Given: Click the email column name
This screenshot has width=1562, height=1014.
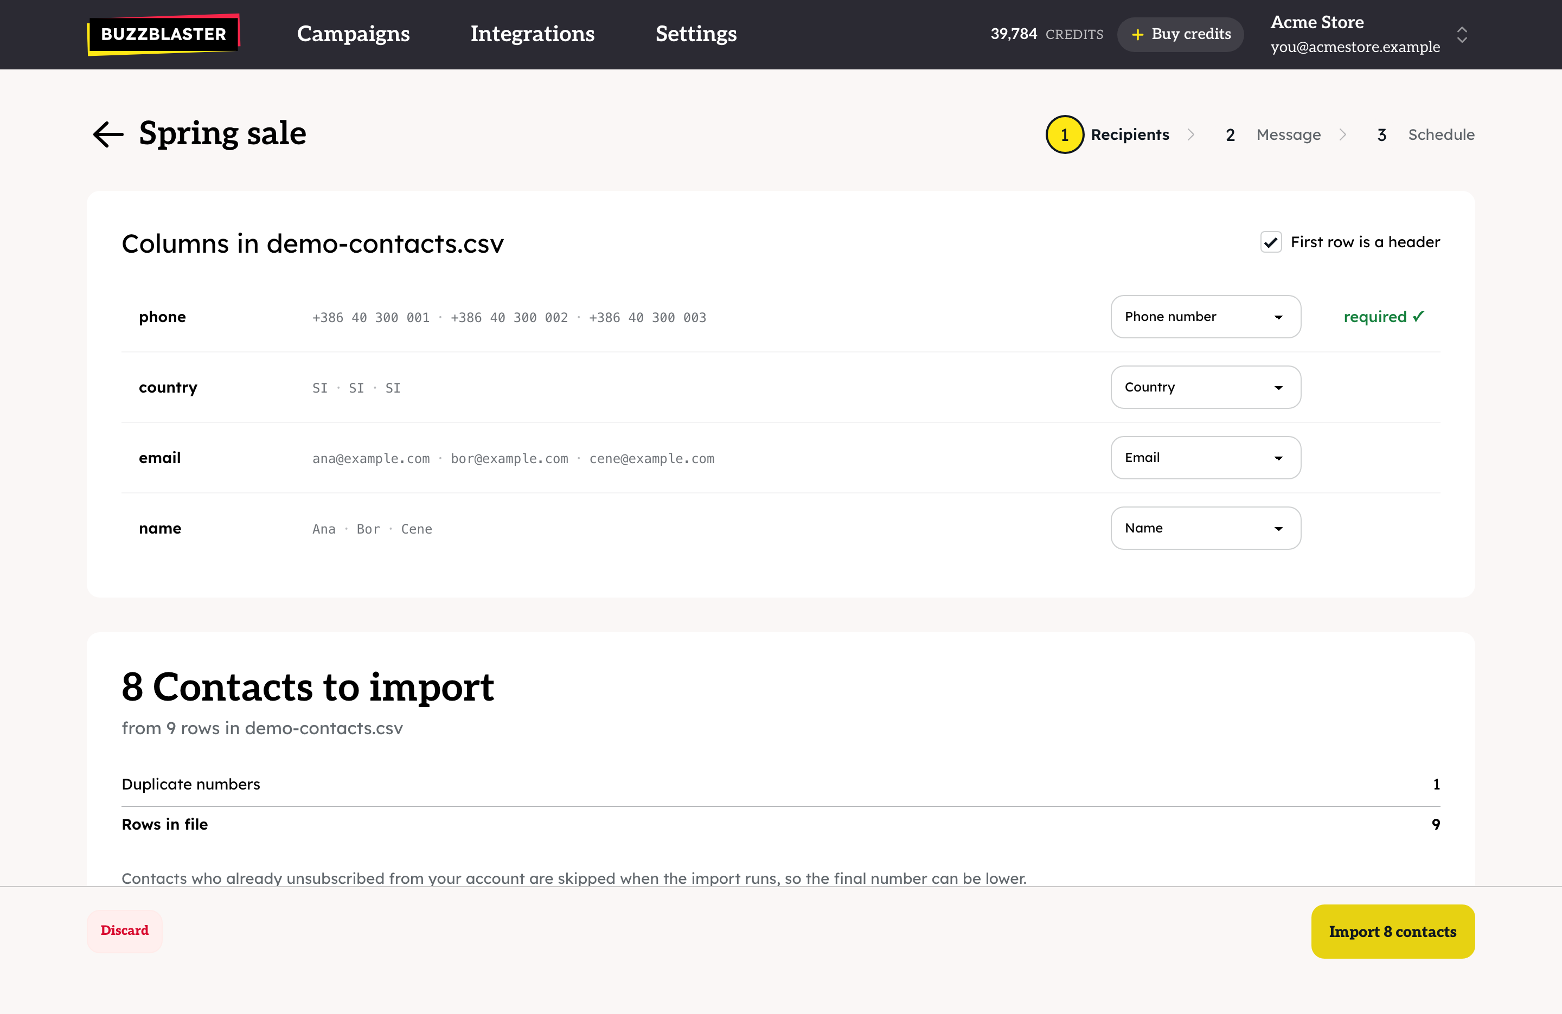Looking at the screenshot, I should click(x=159, y=458).
